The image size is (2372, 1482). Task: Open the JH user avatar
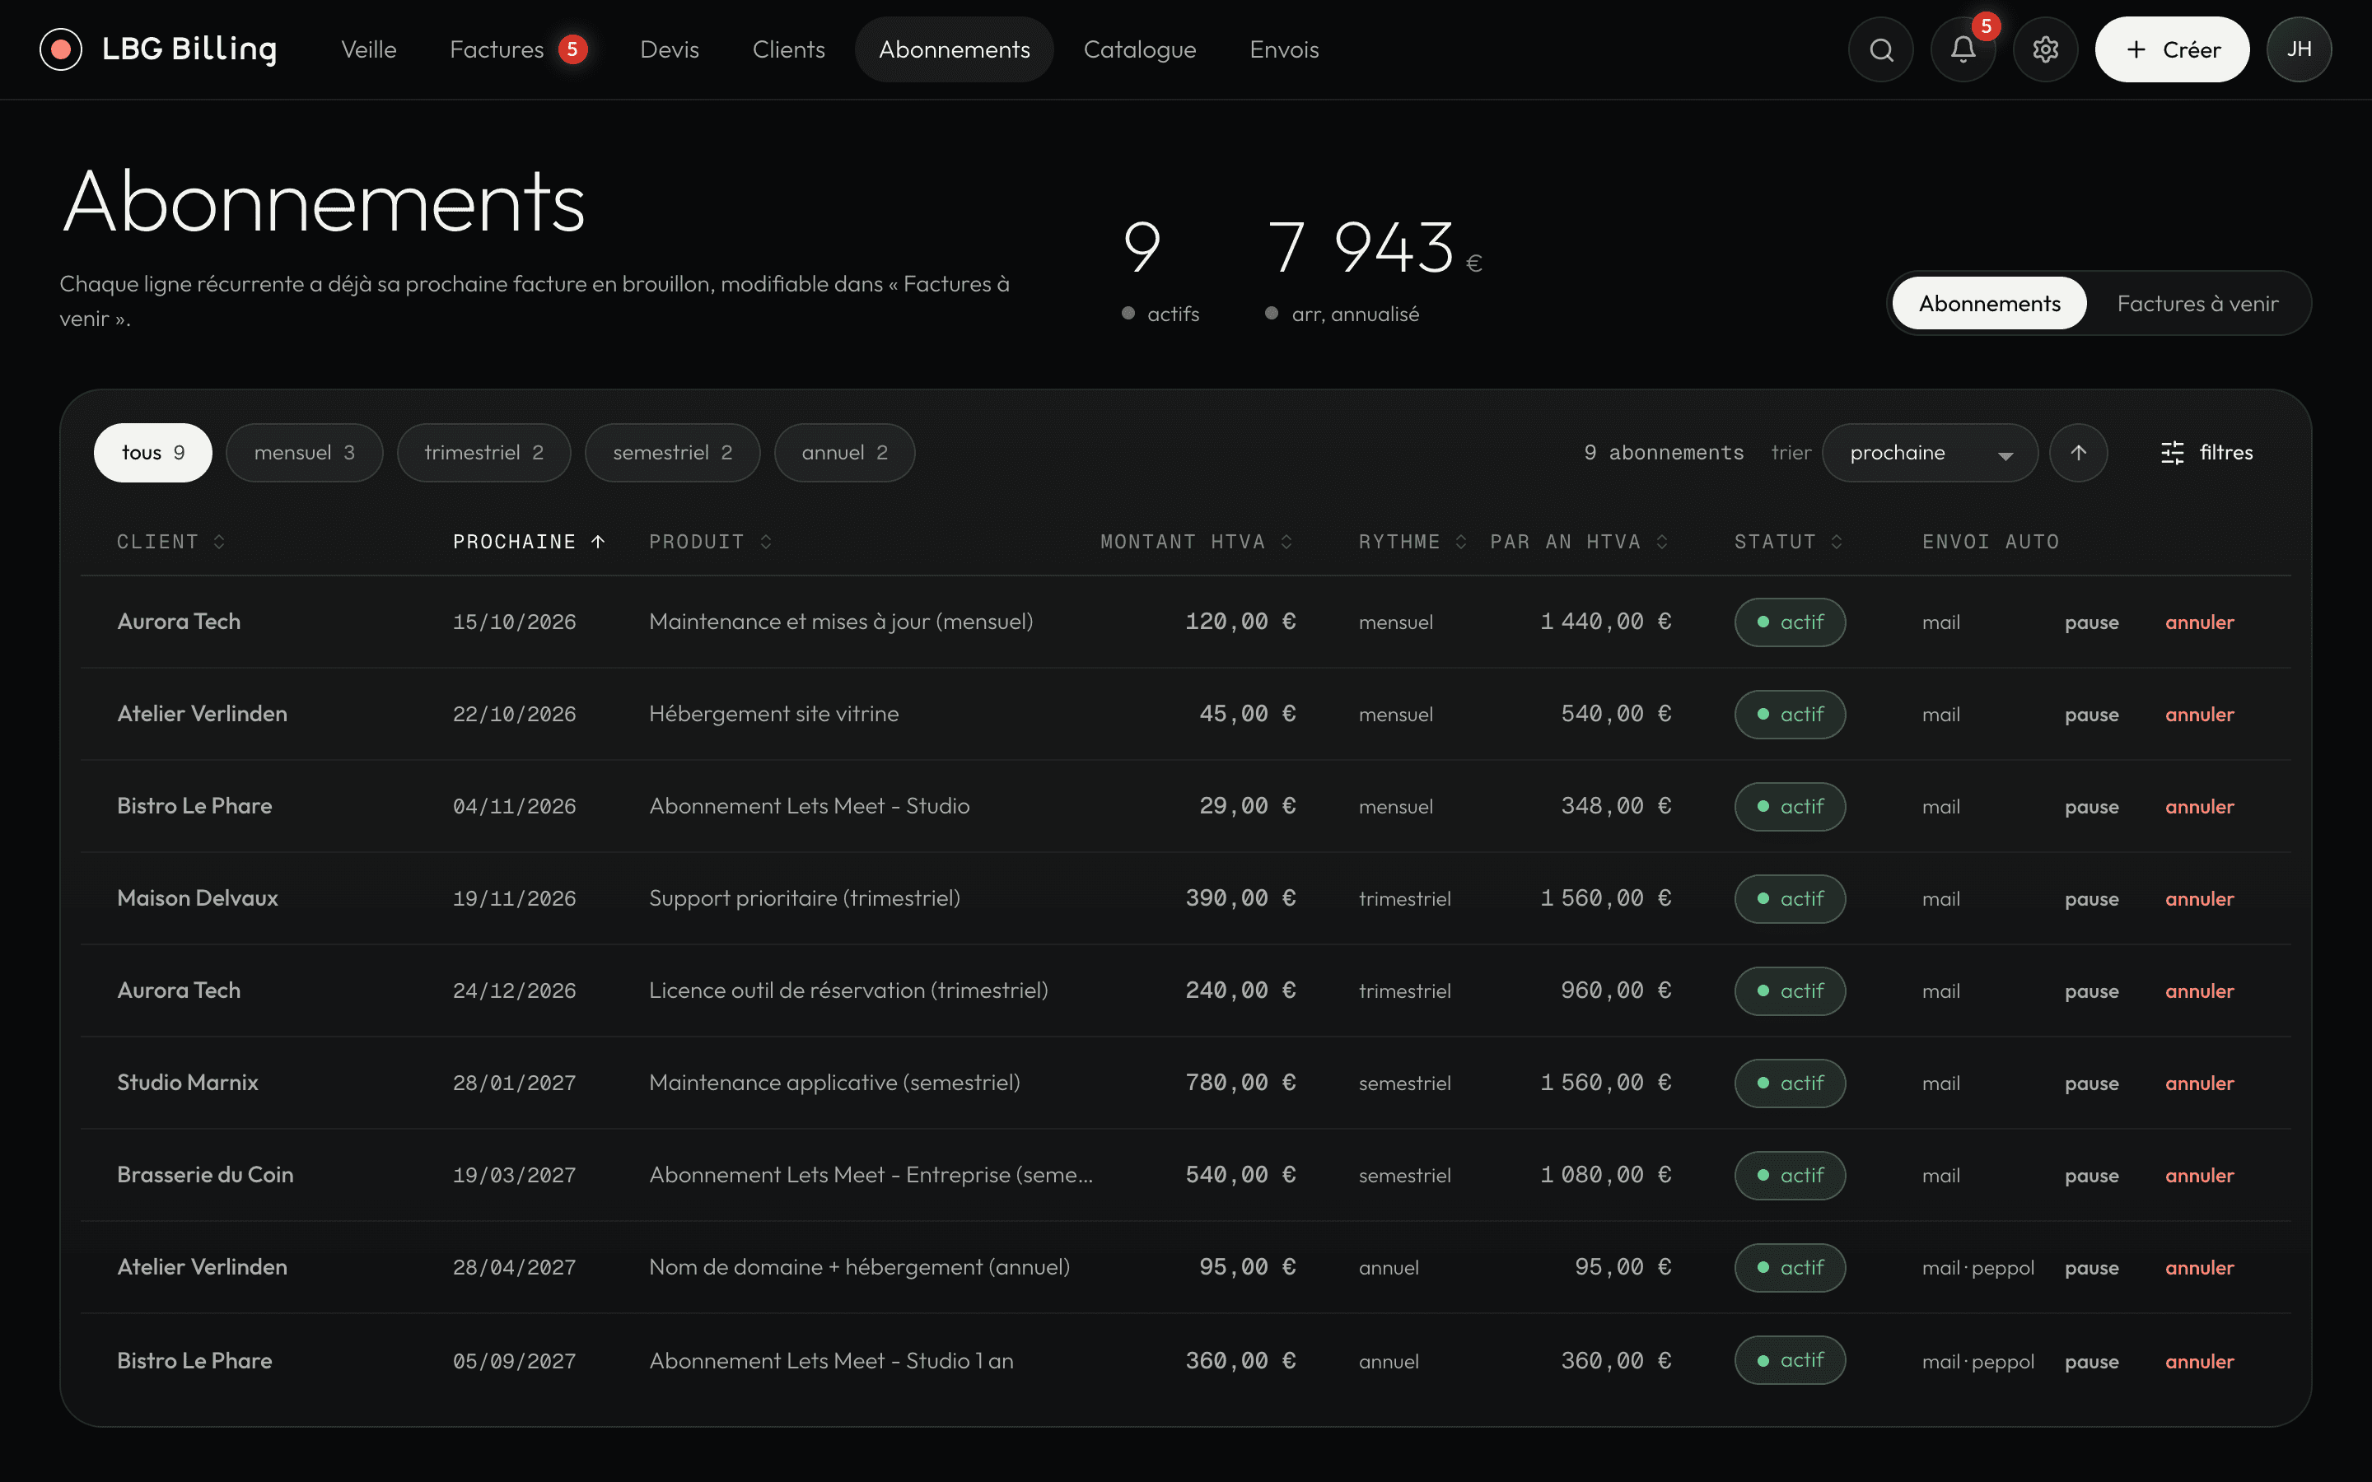click(x=2299, y=49)
